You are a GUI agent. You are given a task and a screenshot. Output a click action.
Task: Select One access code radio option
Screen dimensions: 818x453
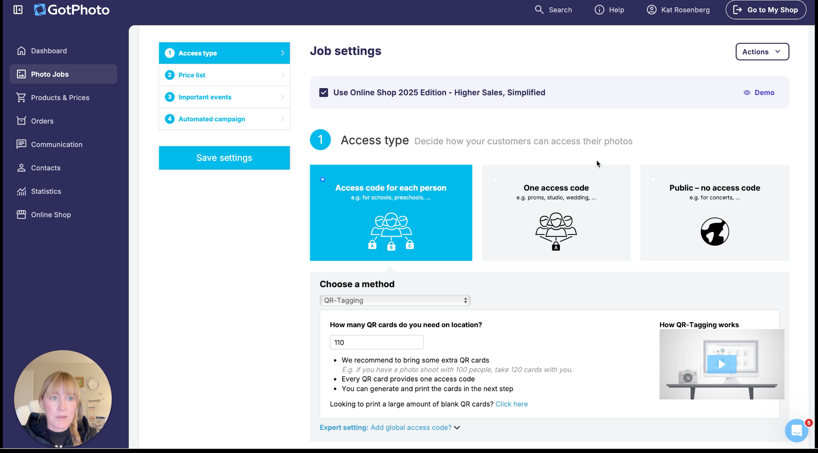click(495, 180)
